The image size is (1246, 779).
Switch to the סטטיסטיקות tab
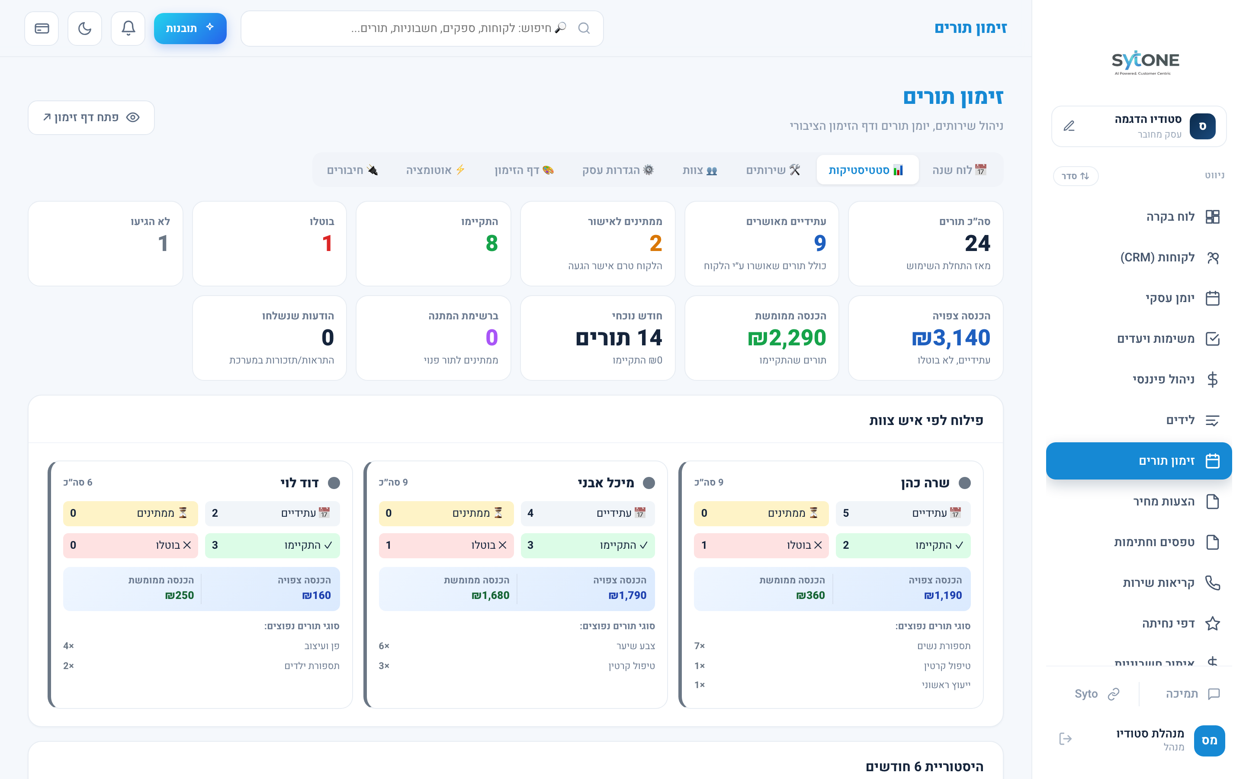click(x=867, y=170)
